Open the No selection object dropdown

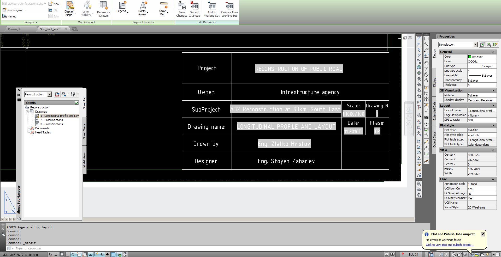point(475,45)
